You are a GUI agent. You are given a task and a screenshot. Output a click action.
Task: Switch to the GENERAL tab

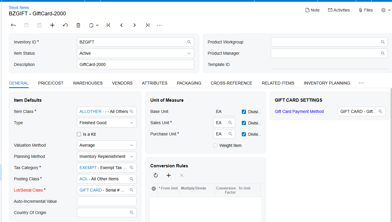[x=19, y=83]
